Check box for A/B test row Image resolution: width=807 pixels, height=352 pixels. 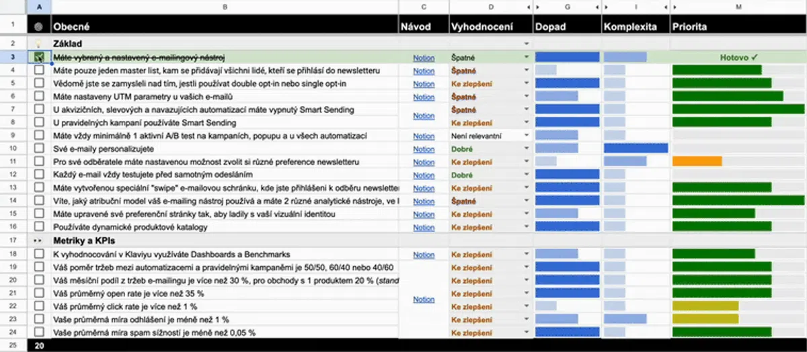tap(38, 136)
